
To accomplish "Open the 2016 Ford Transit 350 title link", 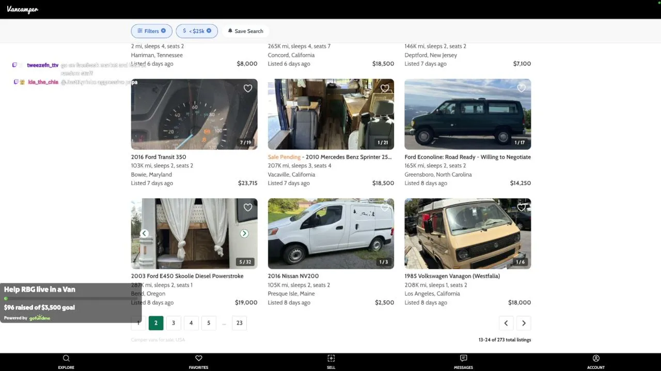I will (x=159, y=157).
